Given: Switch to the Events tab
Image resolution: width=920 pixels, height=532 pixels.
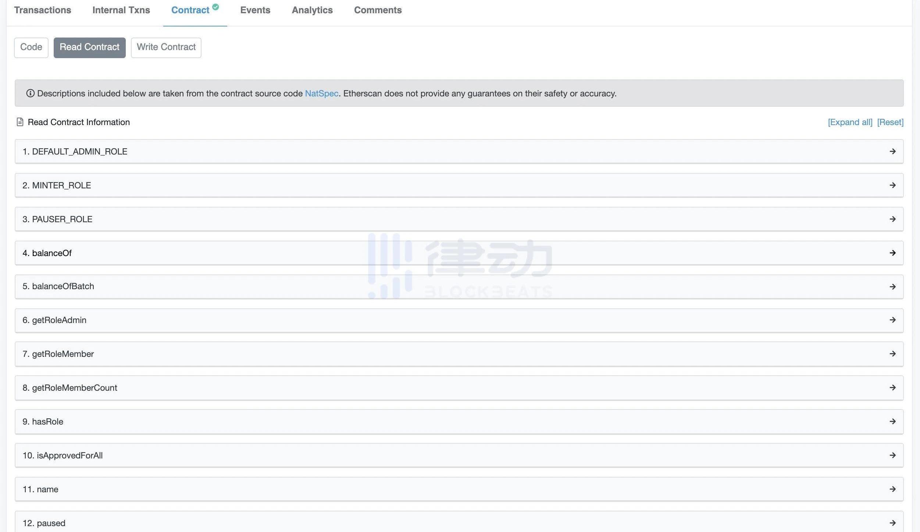Looking at the screenshot, I should coord(255,10).
